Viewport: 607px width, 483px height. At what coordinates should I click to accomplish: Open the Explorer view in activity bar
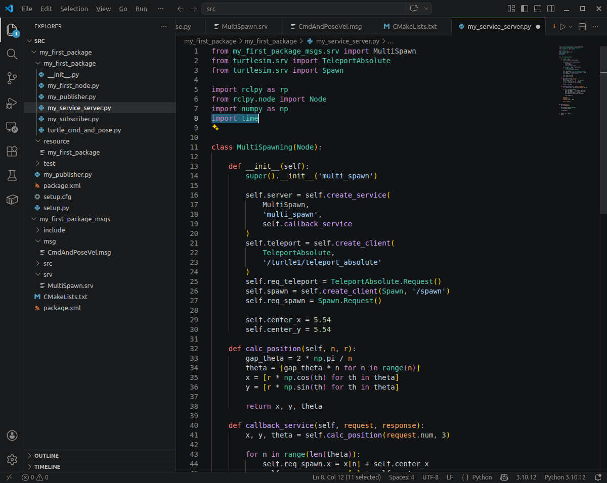12,30
